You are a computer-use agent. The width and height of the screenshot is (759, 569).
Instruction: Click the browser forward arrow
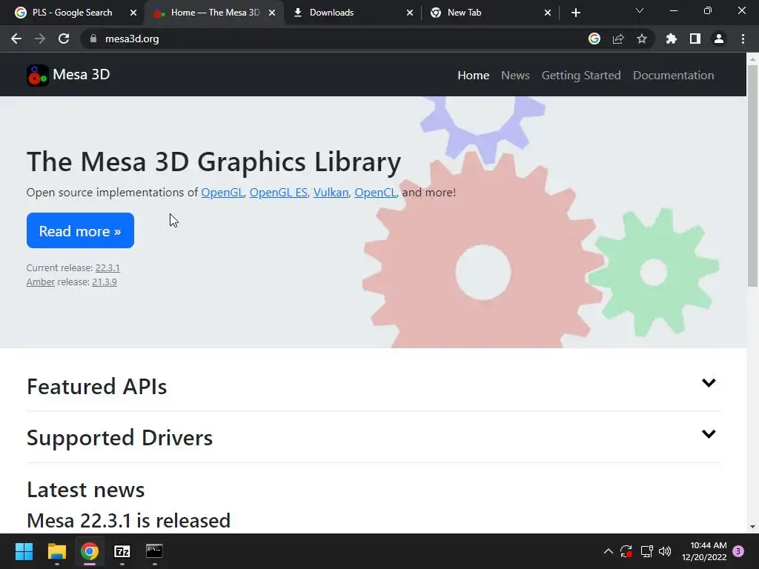40,39
